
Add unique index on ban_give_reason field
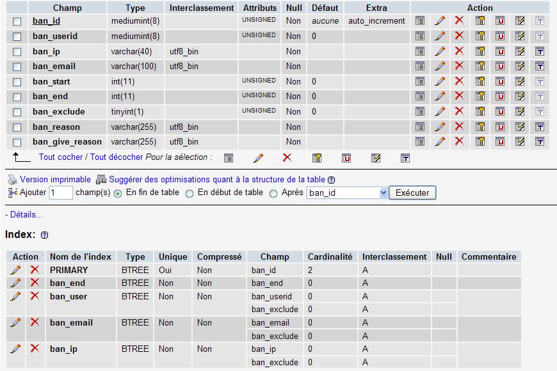(500, 142)
